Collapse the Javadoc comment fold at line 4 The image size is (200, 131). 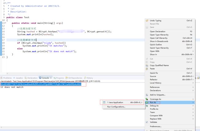[5, 3]
